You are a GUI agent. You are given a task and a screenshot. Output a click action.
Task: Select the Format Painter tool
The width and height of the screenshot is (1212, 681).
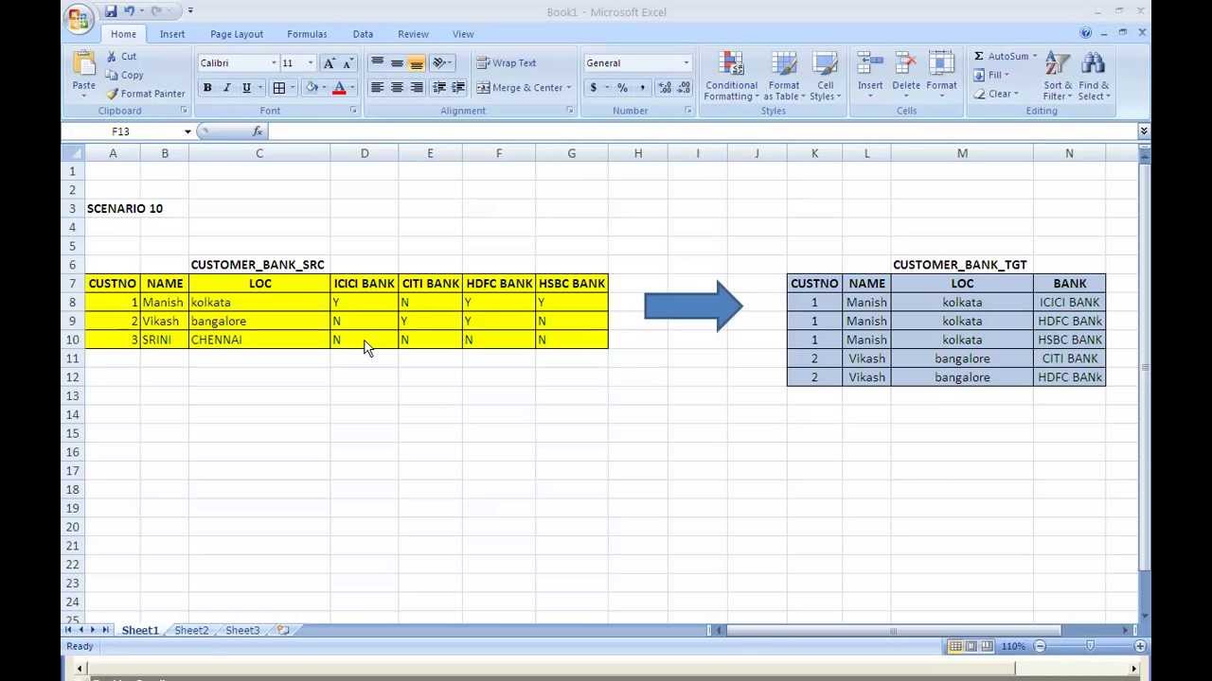pos(145,94)
